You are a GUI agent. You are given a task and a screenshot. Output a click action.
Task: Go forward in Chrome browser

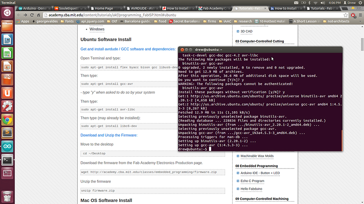click(x=25, y=15)
